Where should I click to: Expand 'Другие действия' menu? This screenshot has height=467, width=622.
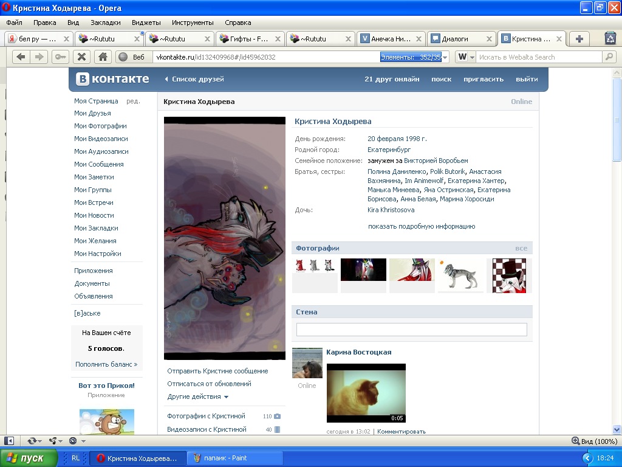(x=197, y=396)
